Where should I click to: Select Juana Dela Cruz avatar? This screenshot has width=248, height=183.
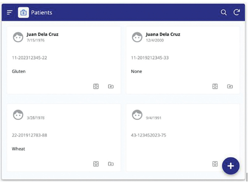pyautogui.click(x=137, y=37)
